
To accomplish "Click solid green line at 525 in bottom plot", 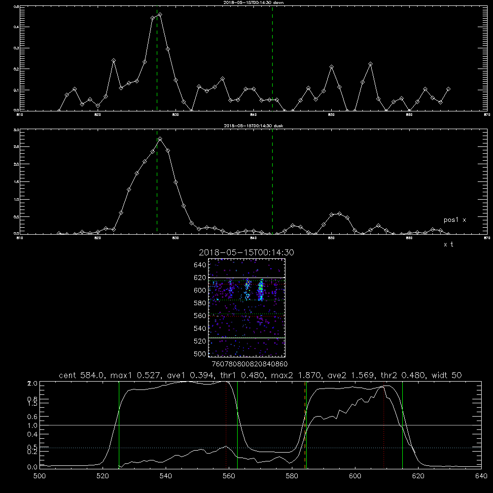I will point(119,425).
